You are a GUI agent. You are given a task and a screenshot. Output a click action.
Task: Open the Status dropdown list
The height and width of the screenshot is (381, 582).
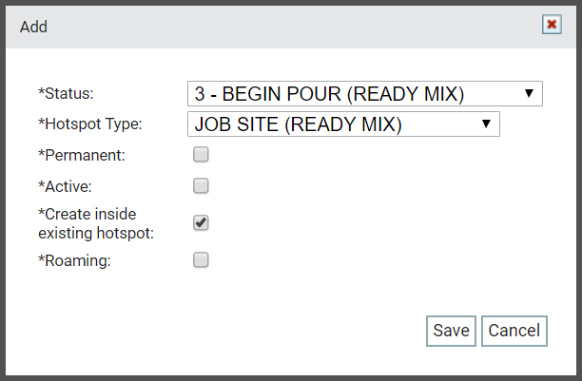coord(365,93)
